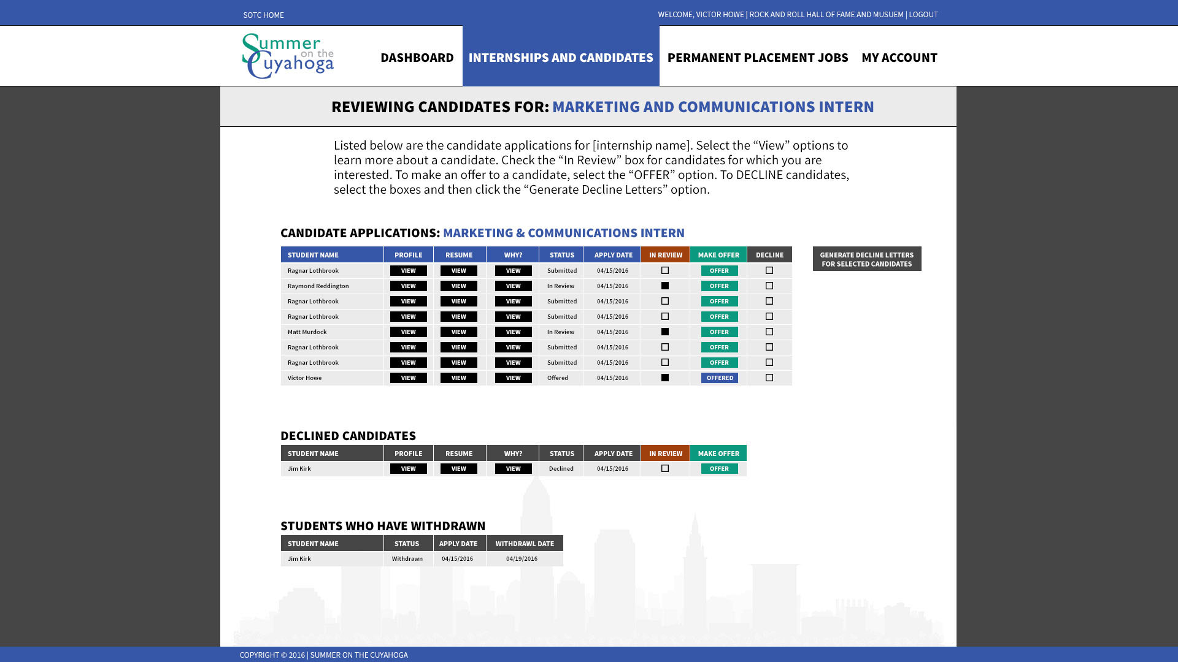View Matt Murdock's profile
The width and height of the screenshot is (1178, 662).
click(409, 332)
